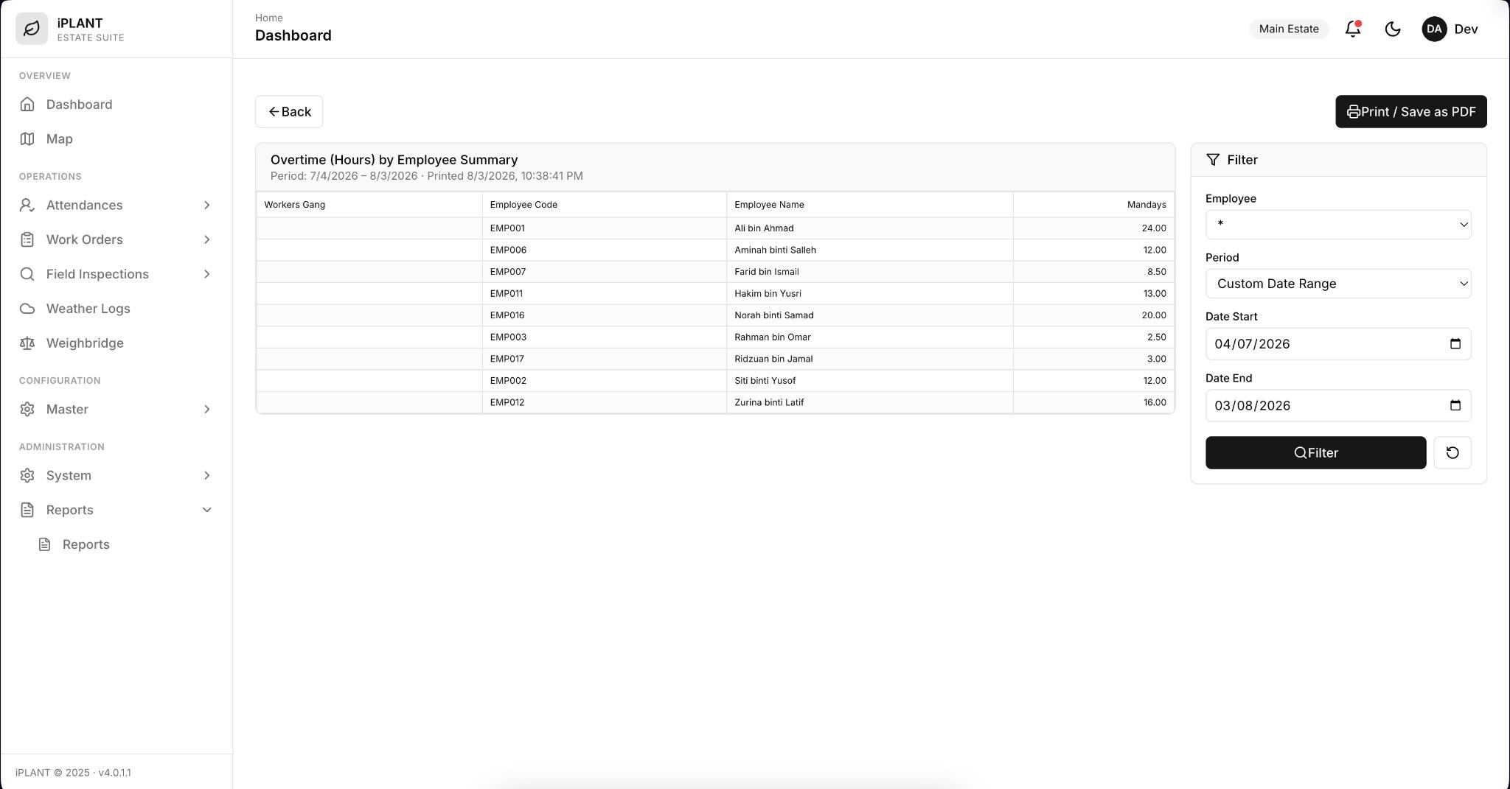
Task: Click the Attendances person icon
Action: [x=27, y=206]
